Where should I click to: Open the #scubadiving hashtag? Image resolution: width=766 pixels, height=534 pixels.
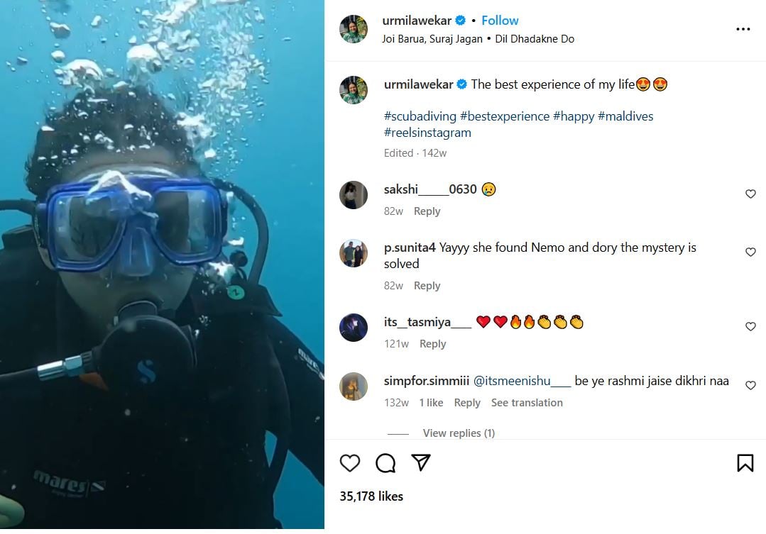[x=420, y=116]
